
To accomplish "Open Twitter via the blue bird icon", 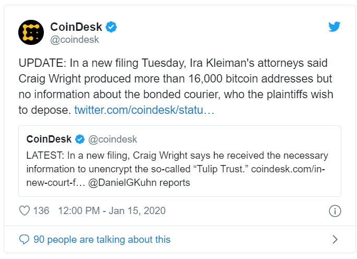I will [334, 27].
